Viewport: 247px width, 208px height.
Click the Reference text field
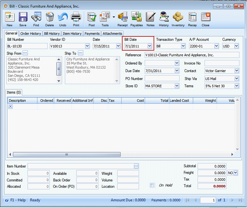pos(192,55)
